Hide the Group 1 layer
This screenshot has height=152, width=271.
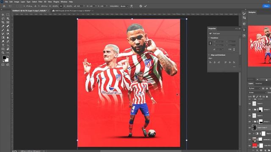[x=249, y=122]
